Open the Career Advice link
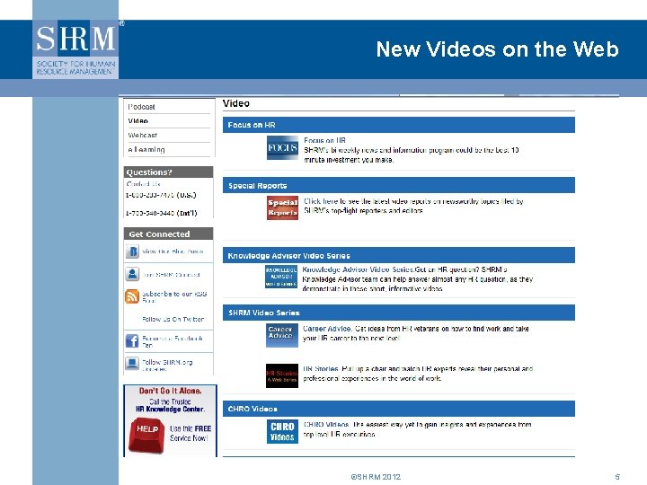This screenshot has height=485, width=647. pos(327,329)
